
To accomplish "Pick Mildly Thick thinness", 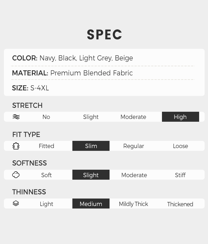I will pos(133,204).
